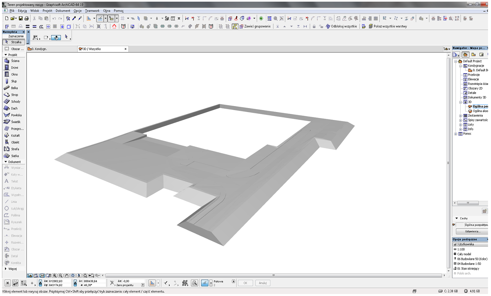Expand the Zestawienia tree node
The width and height of the screenshot is (491, 296).
461,116
